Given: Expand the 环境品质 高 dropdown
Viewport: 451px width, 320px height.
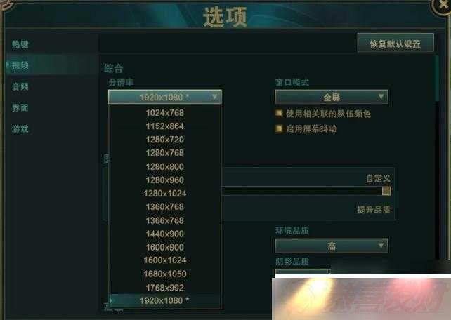Looking at the screenshot, I should click(x=332, y=246).
